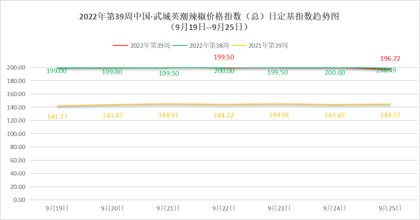Select the date range subtitle (9月19日--9月25日)
The image size is (420, 220).
tap(209, 27)
